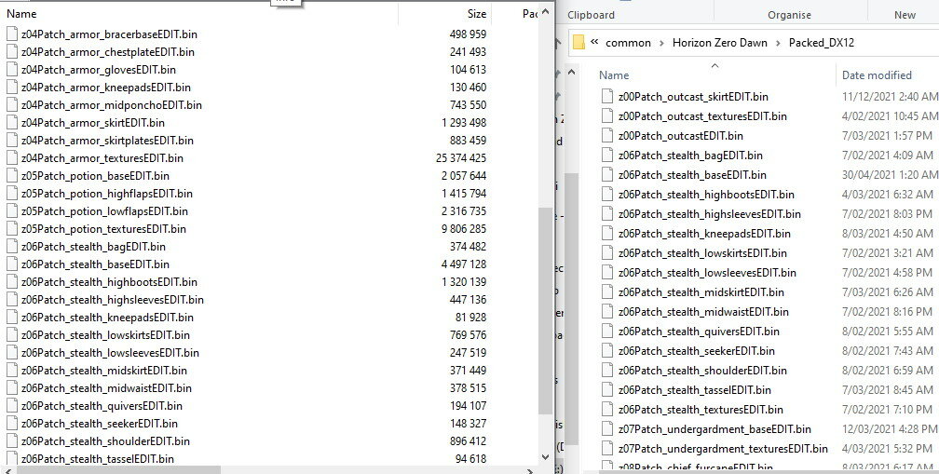939x474 pixels.
Task: Select z06Patch_stealth_seekerEDIT.bin in archive list
Action: coord(100,424)
